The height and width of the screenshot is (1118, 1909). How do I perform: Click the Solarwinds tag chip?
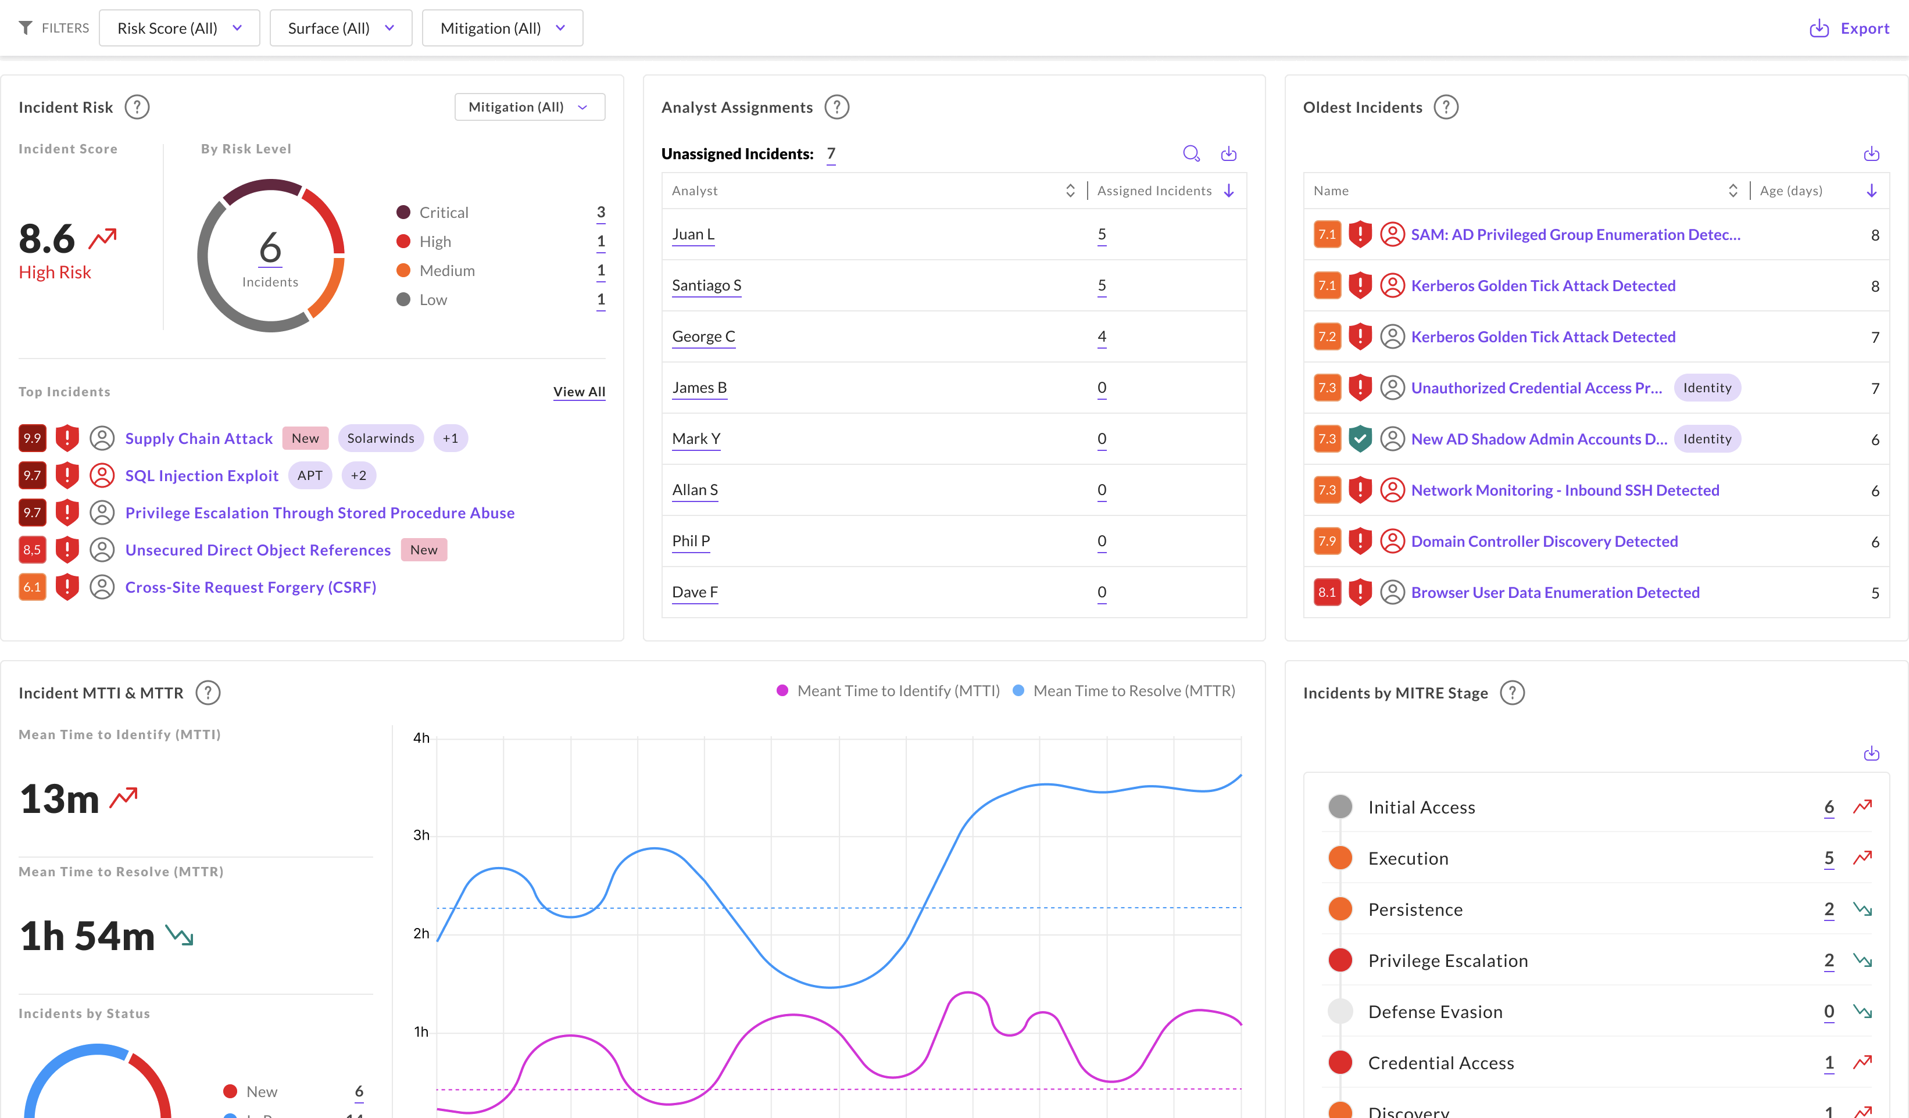(x=380, y=439)
